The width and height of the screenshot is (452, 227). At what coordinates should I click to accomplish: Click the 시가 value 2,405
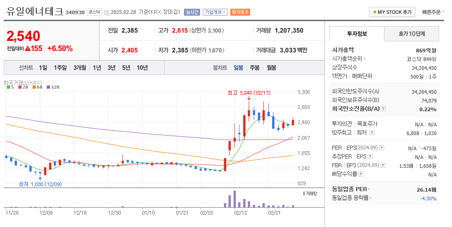click(x=130, y=50)
